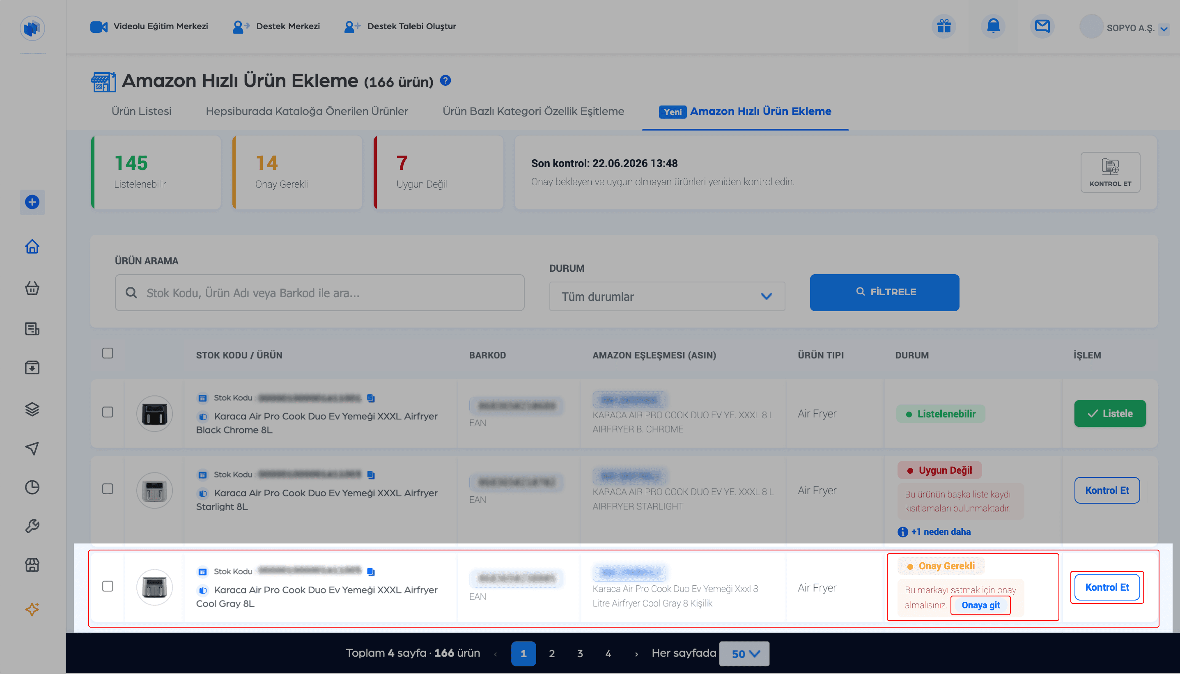Viewport: 1180px width, 674px height.
Task: Click the info icon beside '+1 neden daha'
Action: pyautogui.click(x=902, y=532)
